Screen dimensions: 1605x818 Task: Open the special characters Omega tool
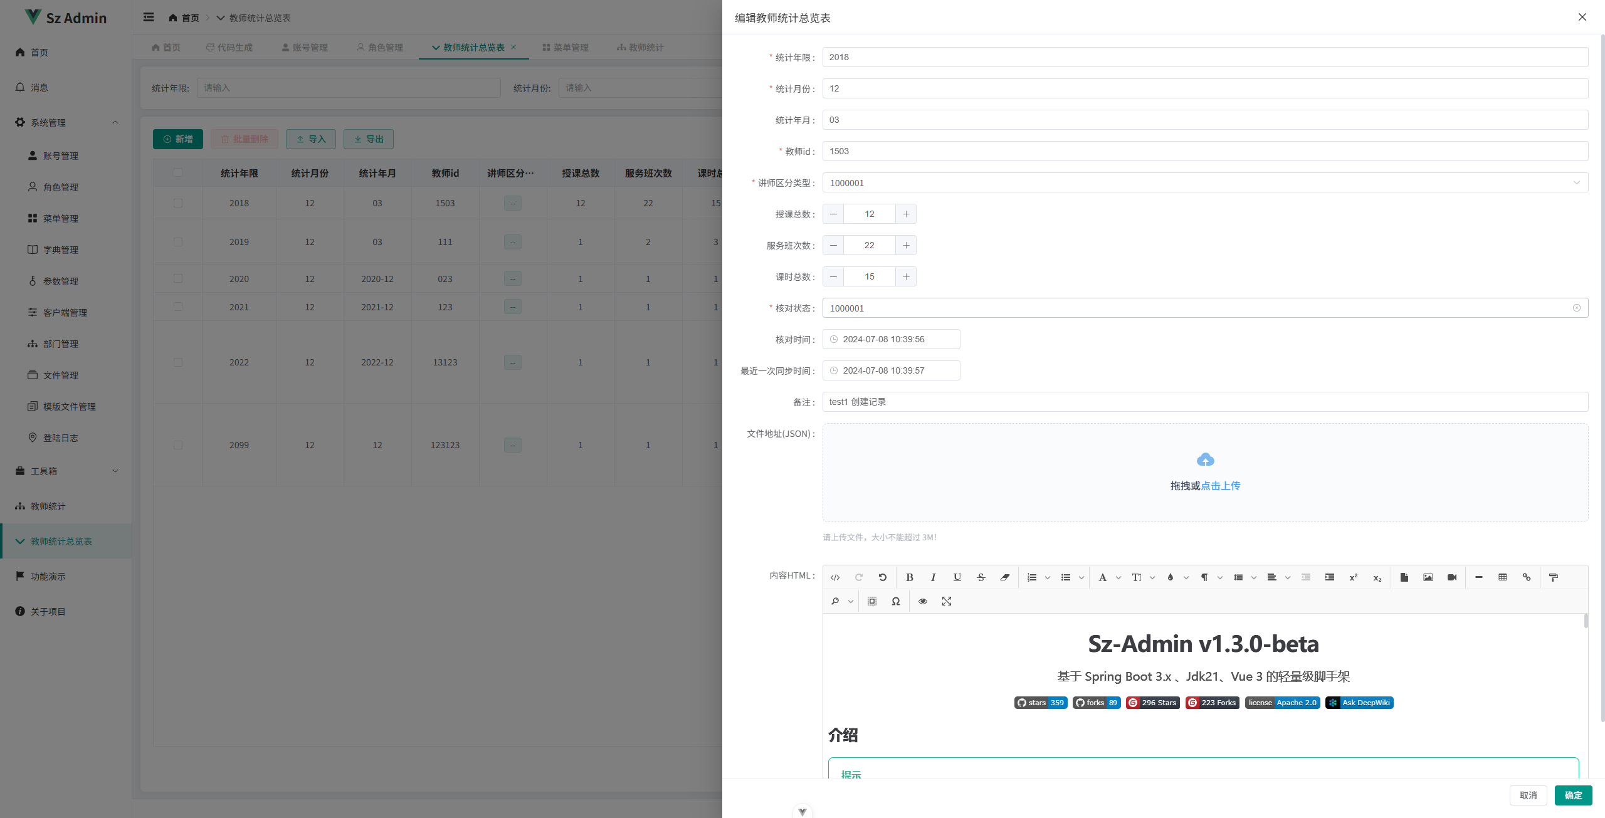pyautogui.click(x=896, y=601)
